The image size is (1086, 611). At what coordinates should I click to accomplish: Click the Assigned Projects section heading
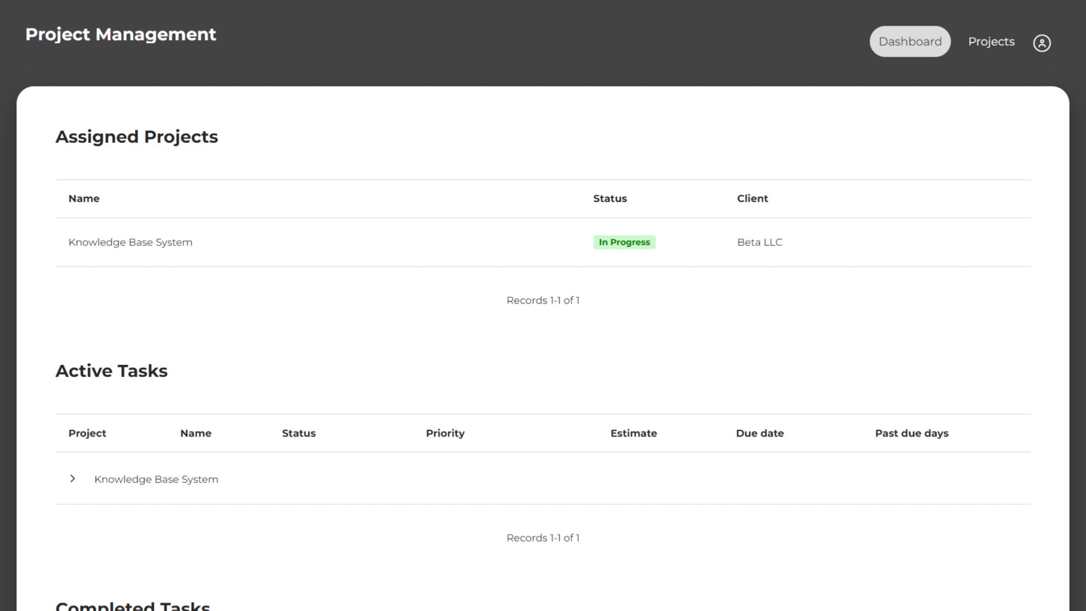[x=137, y=137]
